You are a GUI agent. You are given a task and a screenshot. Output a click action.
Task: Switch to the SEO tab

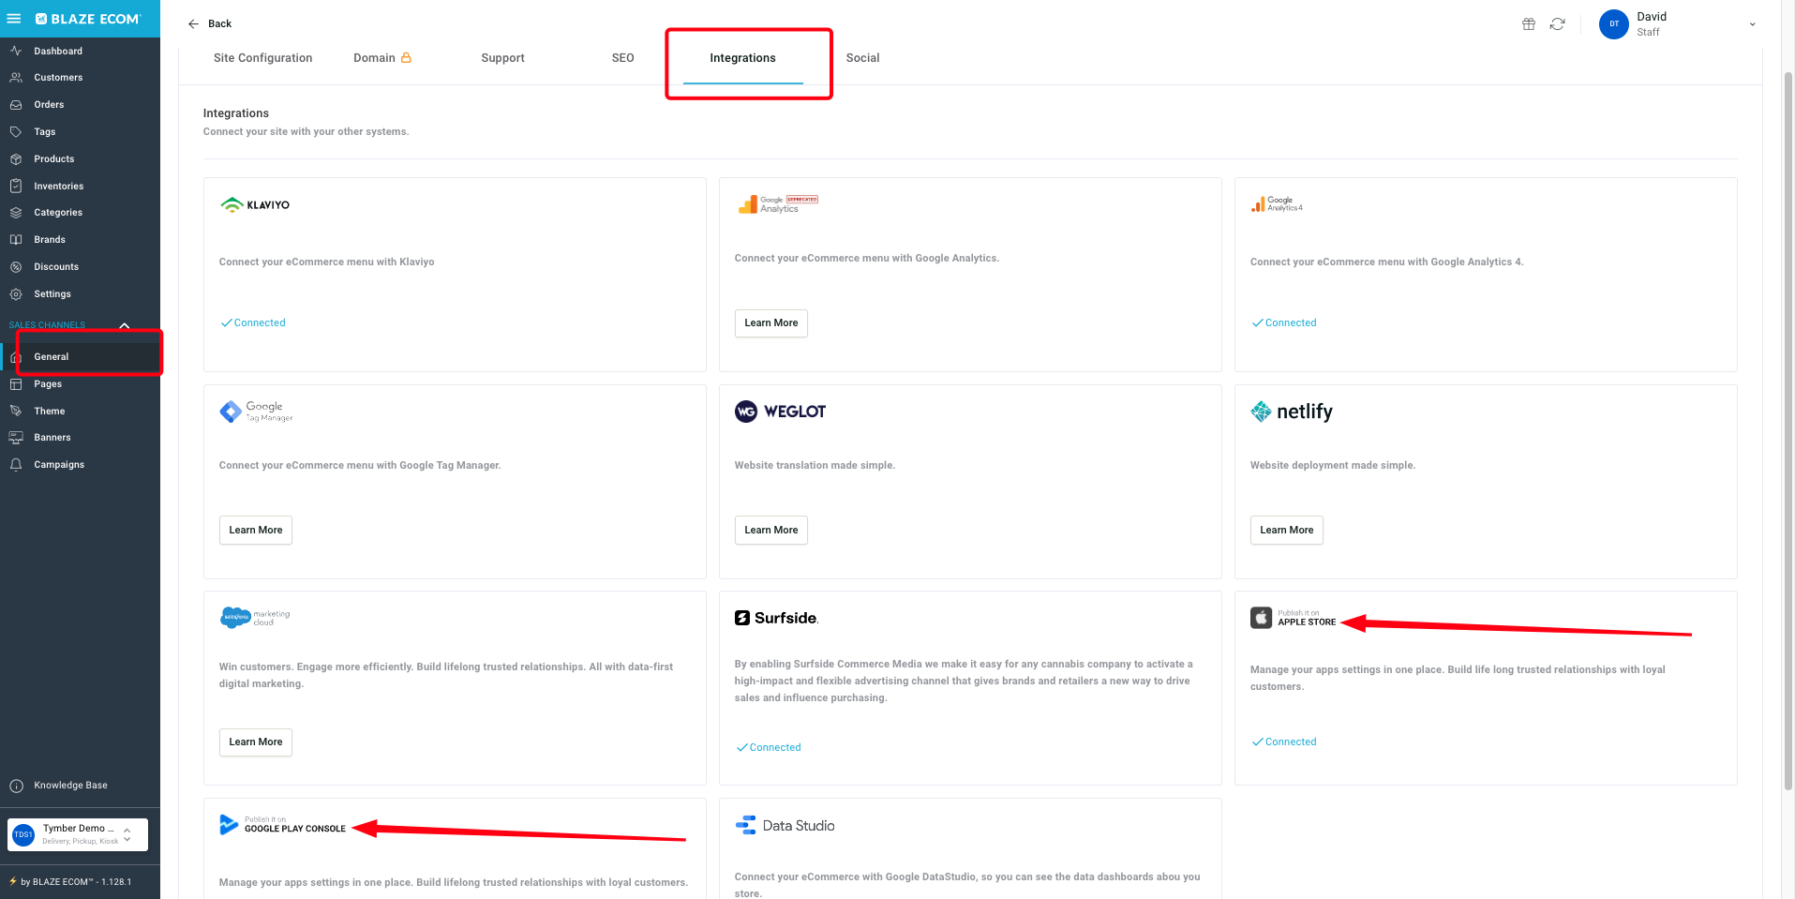point(621,57)
